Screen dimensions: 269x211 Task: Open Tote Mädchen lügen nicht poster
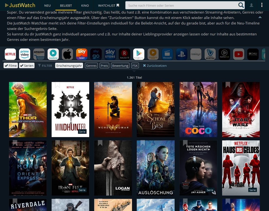(x=198, y=168)
